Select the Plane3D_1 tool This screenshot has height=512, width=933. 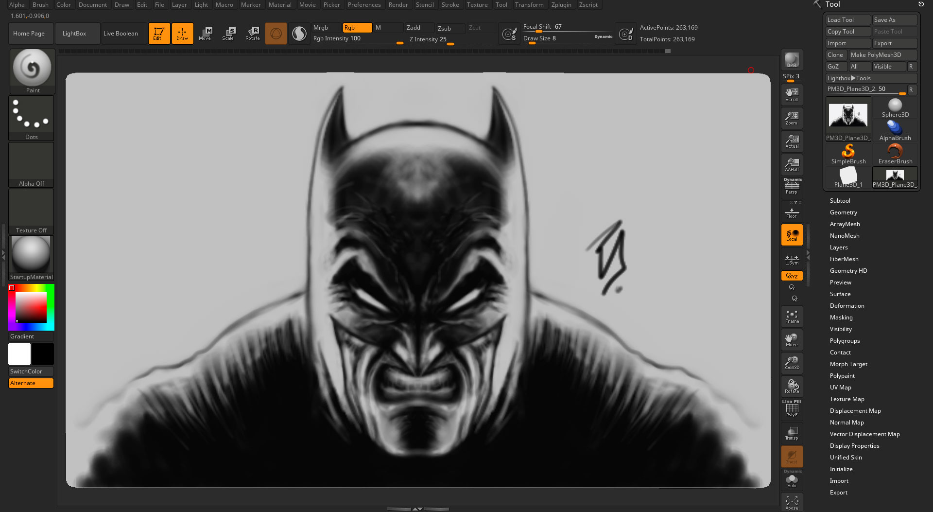[848, 177]
